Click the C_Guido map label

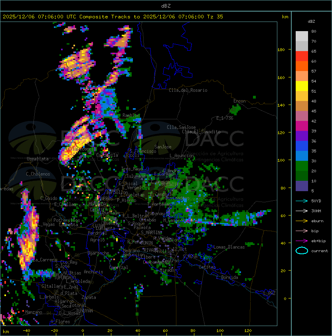49,198
